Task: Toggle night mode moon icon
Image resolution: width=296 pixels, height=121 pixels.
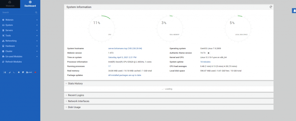Action: [x=9, y=72]
